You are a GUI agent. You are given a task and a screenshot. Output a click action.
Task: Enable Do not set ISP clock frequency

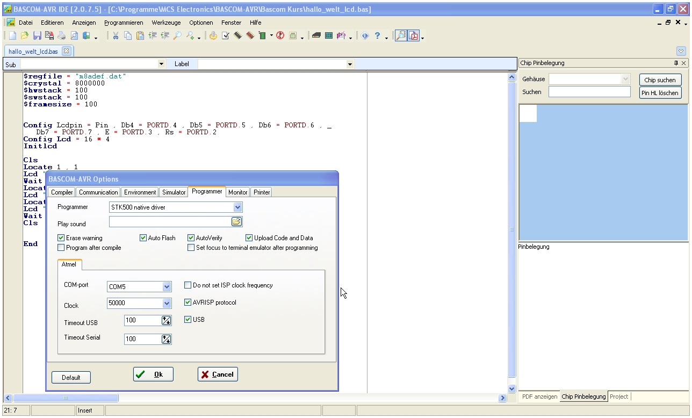[188, 285]
